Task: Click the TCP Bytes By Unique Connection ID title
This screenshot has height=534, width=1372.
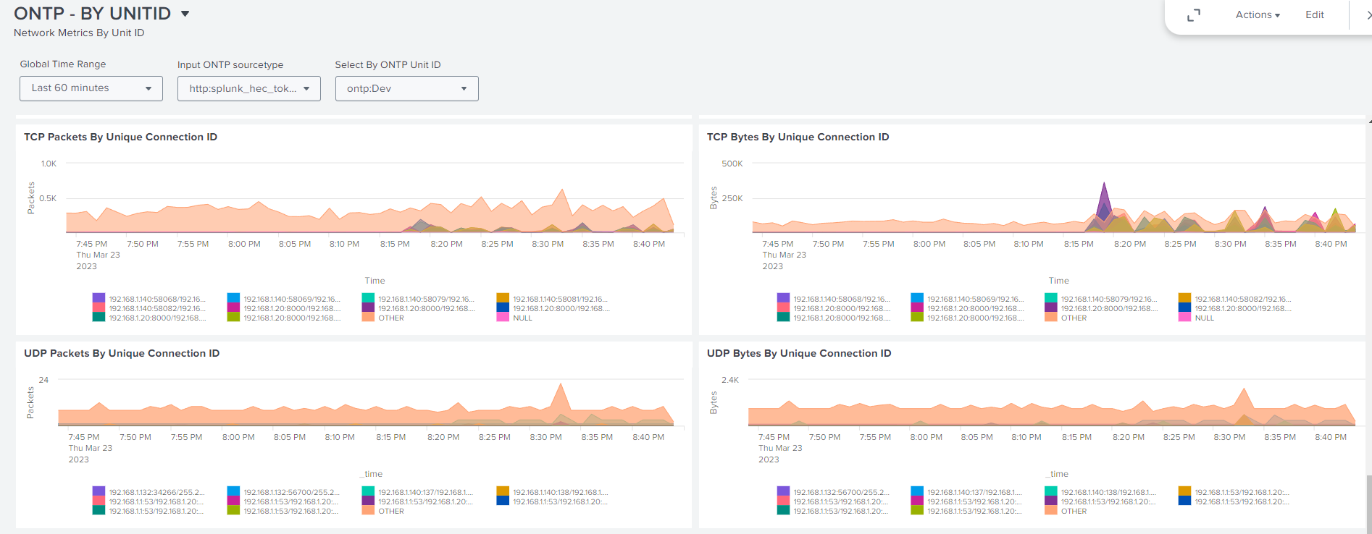Action: click(x=798, y=137)
